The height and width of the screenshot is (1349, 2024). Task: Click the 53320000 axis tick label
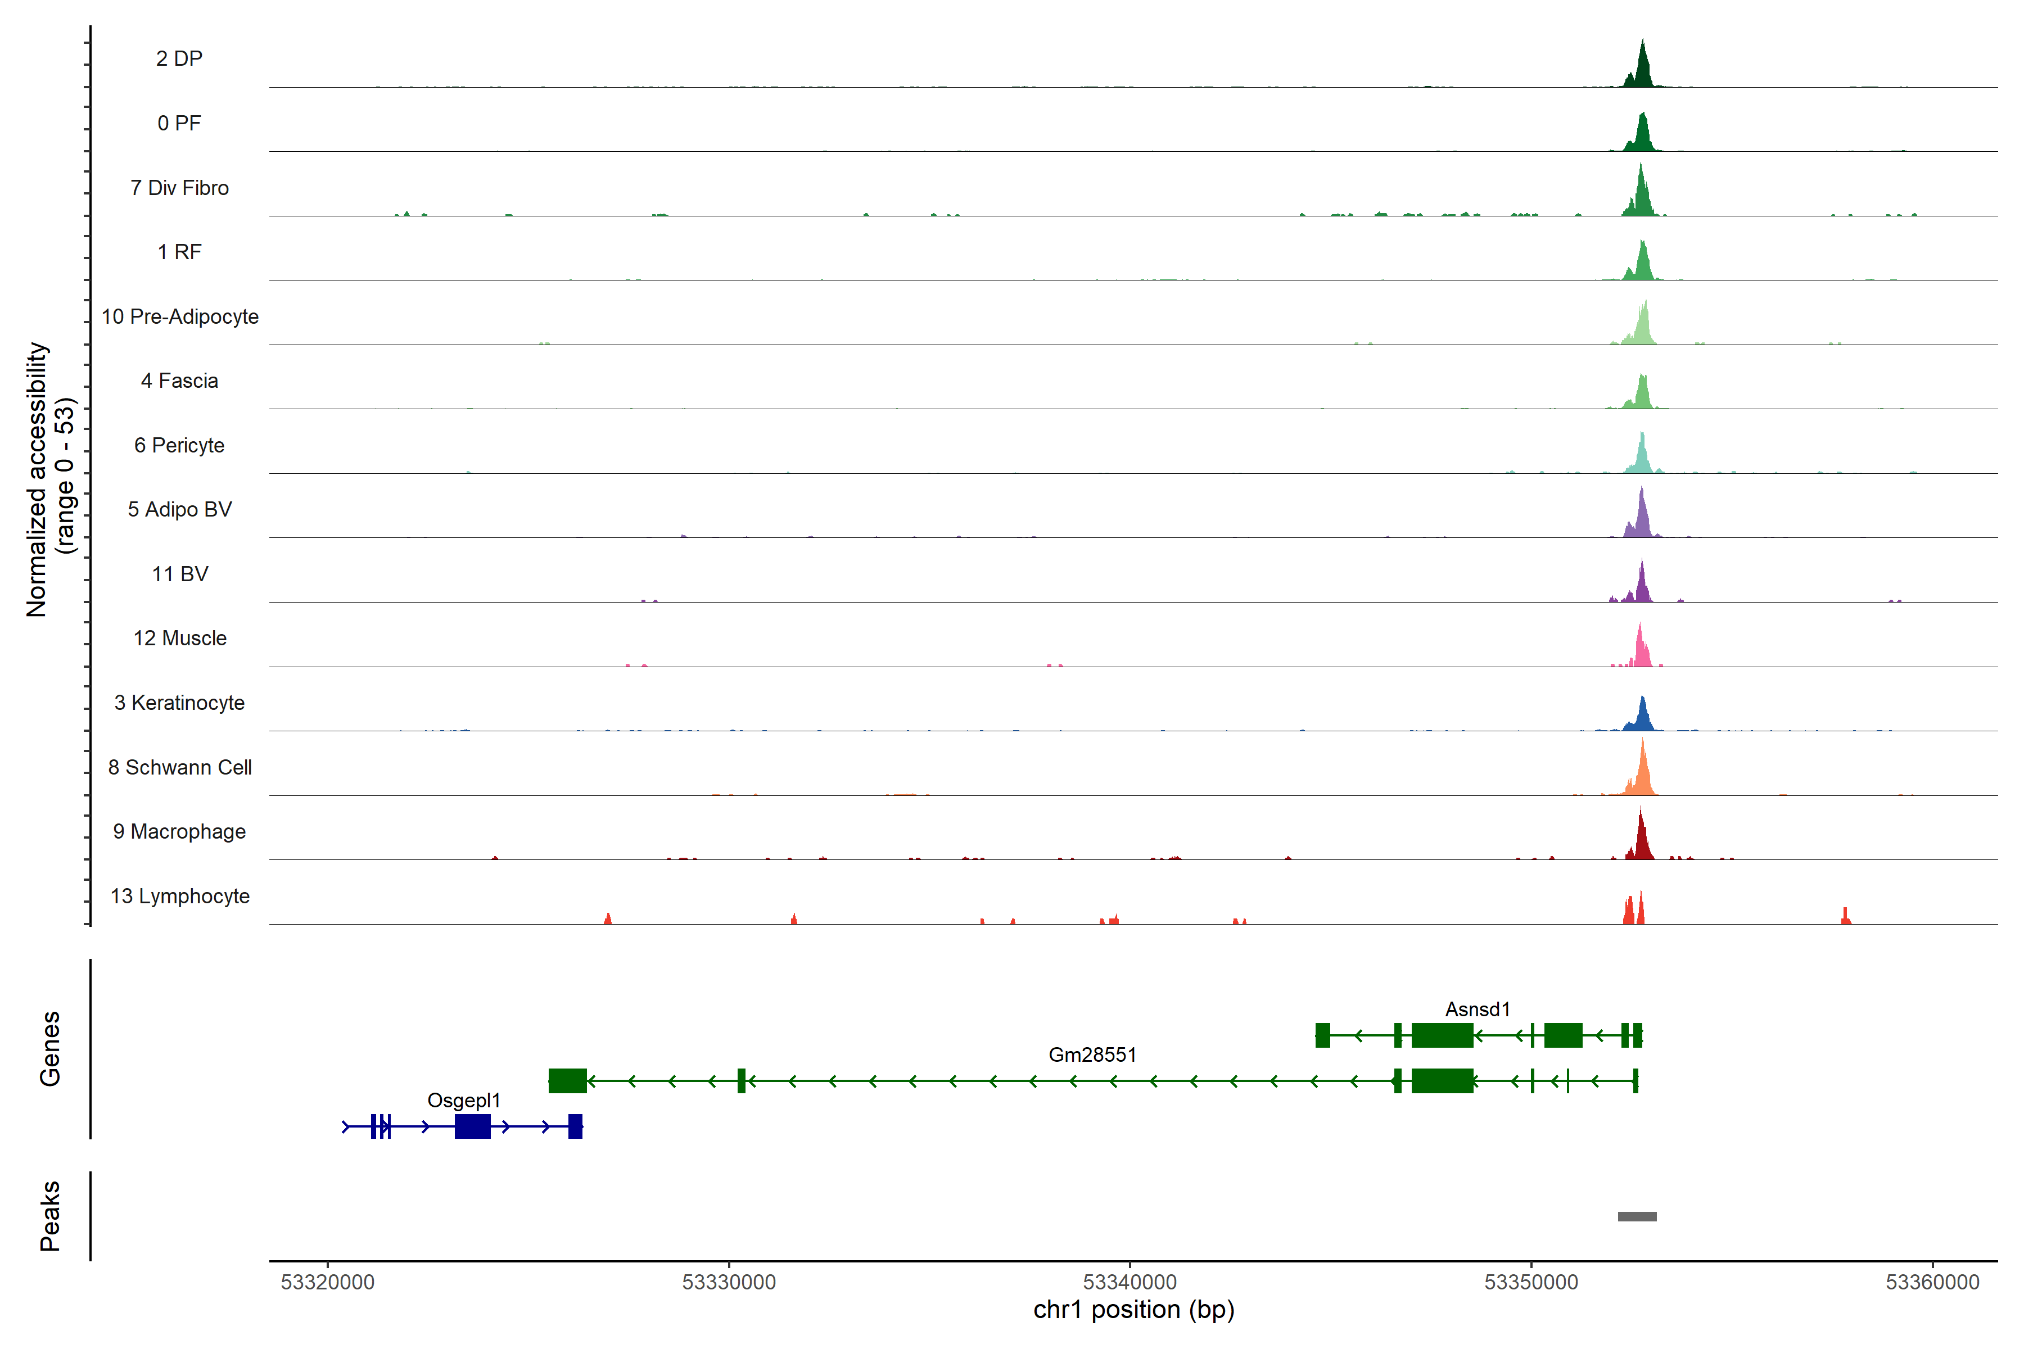pyautogui.click(x=328, y=1282)
